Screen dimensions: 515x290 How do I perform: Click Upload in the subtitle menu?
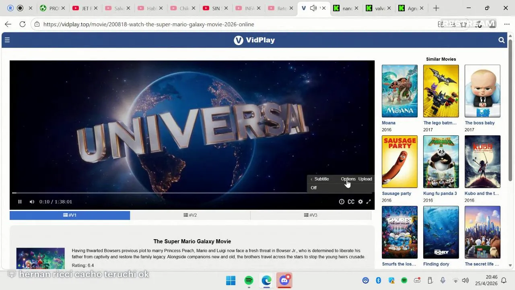365,179
